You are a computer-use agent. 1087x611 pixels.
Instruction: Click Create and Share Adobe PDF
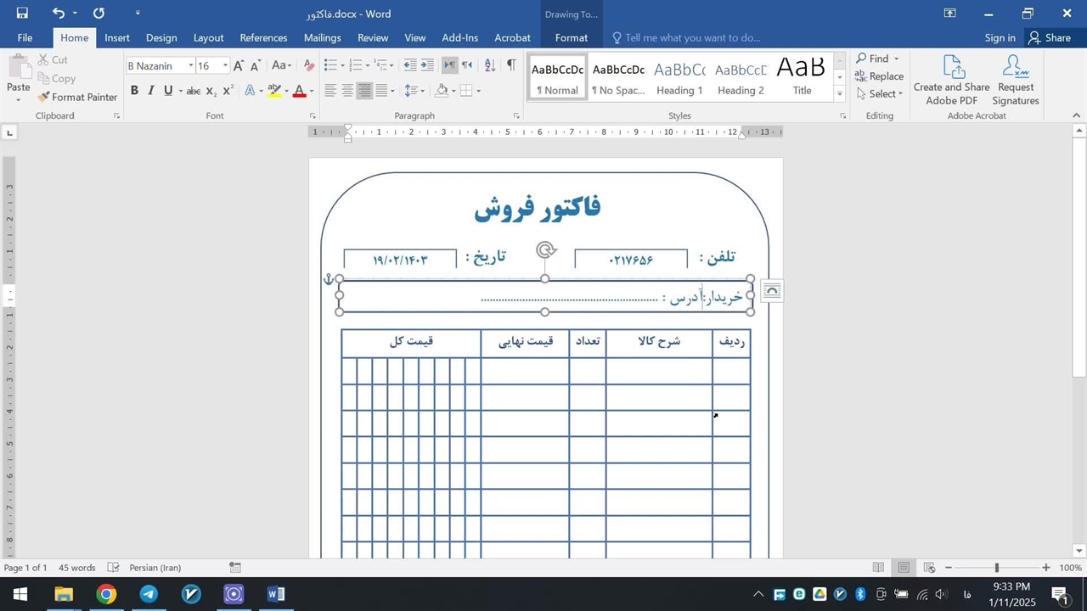(951, 81)
